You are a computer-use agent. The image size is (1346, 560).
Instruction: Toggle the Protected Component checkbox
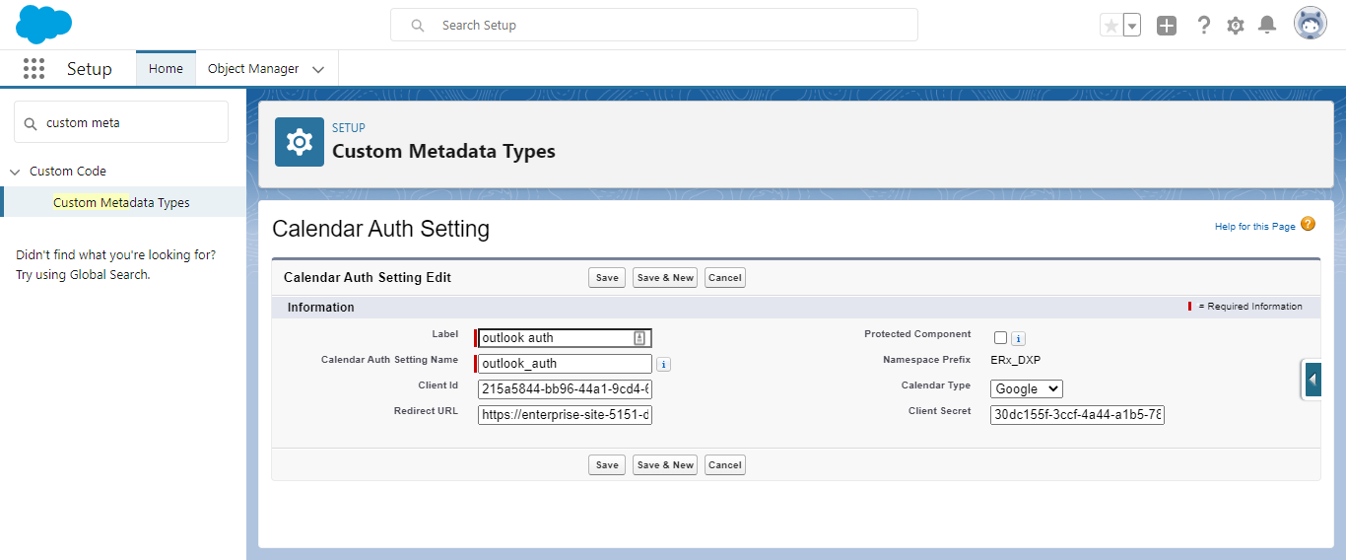click(1000, 338)
